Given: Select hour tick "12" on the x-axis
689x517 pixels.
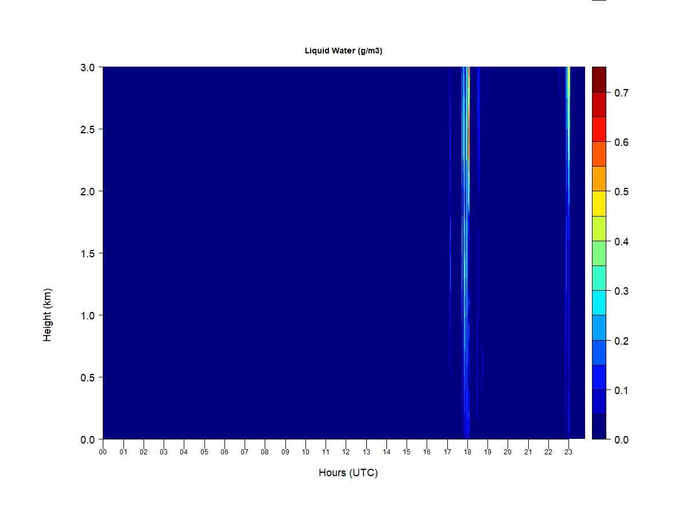Looking at the screenshot, I should pos(346,452).
